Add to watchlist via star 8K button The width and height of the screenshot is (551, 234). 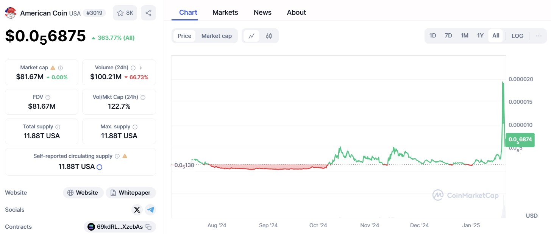coord(125,13)
